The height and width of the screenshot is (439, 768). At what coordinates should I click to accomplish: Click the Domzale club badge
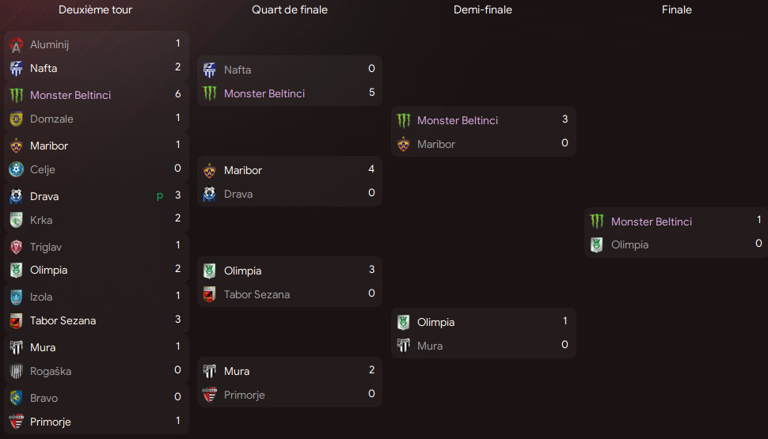click(16, 119)
